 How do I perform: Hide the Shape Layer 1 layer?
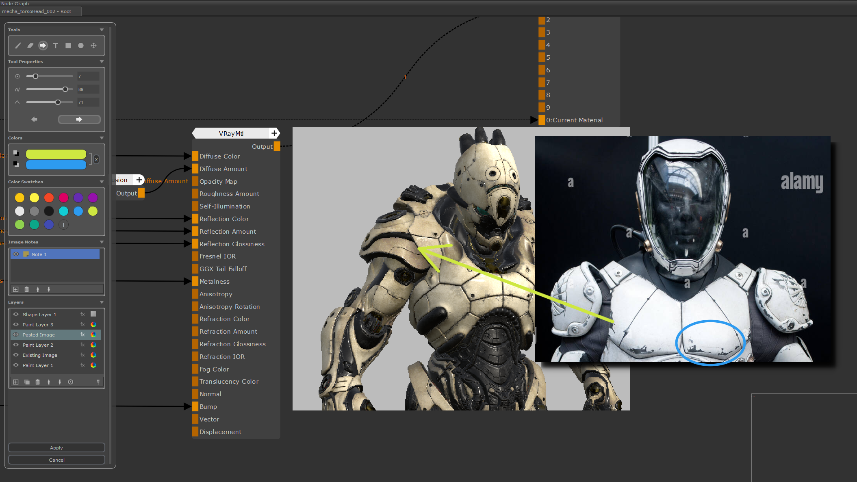tap(16, 314)
